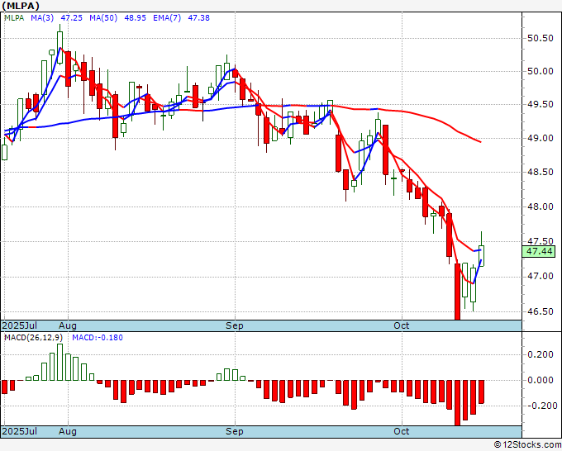The image size is (562, 451).
Task: Click the 47.00 price axis label
Action: pyautogui.click(x=541, y=276)
